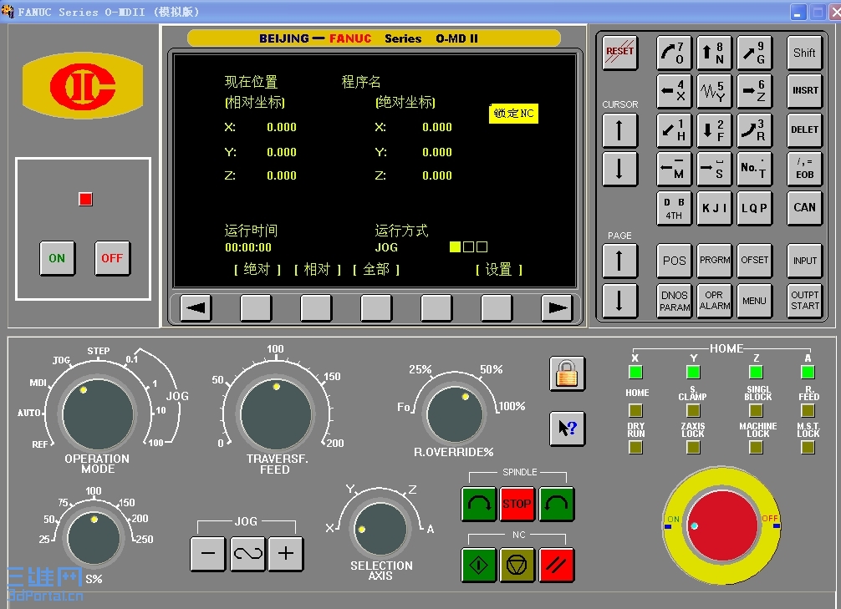Screen dimensions: 841x609
Task: Click the INPUT key
Action: click(804, 261)
